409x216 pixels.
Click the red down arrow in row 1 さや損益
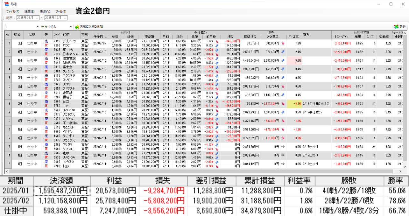coord(283,43)
